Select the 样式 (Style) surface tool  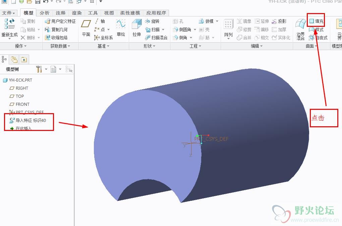(x=316, y=30)
